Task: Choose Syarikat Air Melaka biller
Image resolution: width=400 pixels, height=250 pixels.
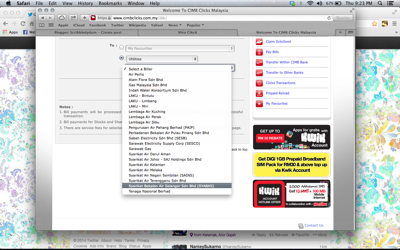Action: pos(177,170)
